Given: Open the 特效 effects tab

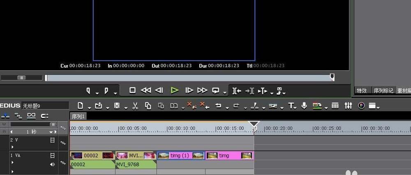Looking at the screenshot, I should tap(362, 91).
